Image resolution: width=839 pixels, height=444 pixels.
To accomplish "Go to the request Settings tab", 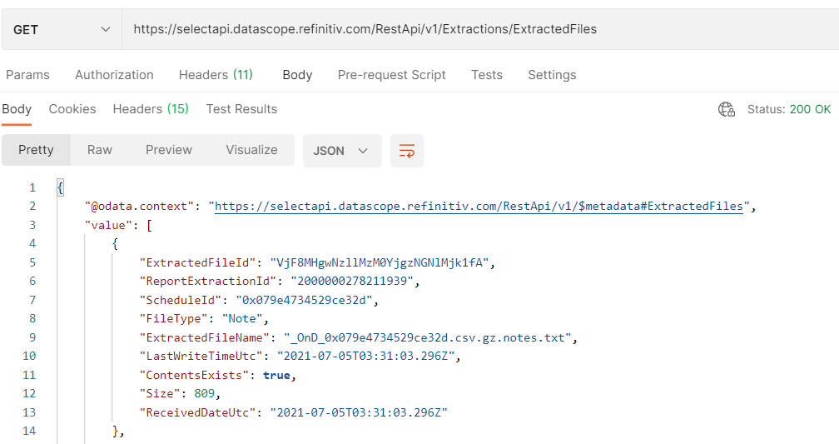I will (x=552, y=75).
